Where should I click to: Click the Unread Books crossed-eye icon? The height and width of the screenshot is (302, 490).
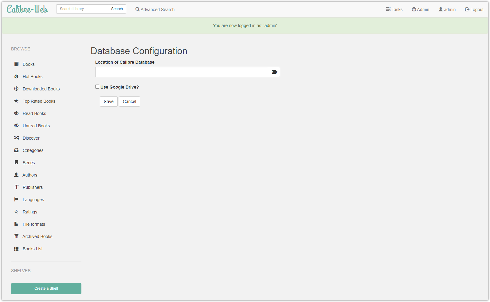16,125
